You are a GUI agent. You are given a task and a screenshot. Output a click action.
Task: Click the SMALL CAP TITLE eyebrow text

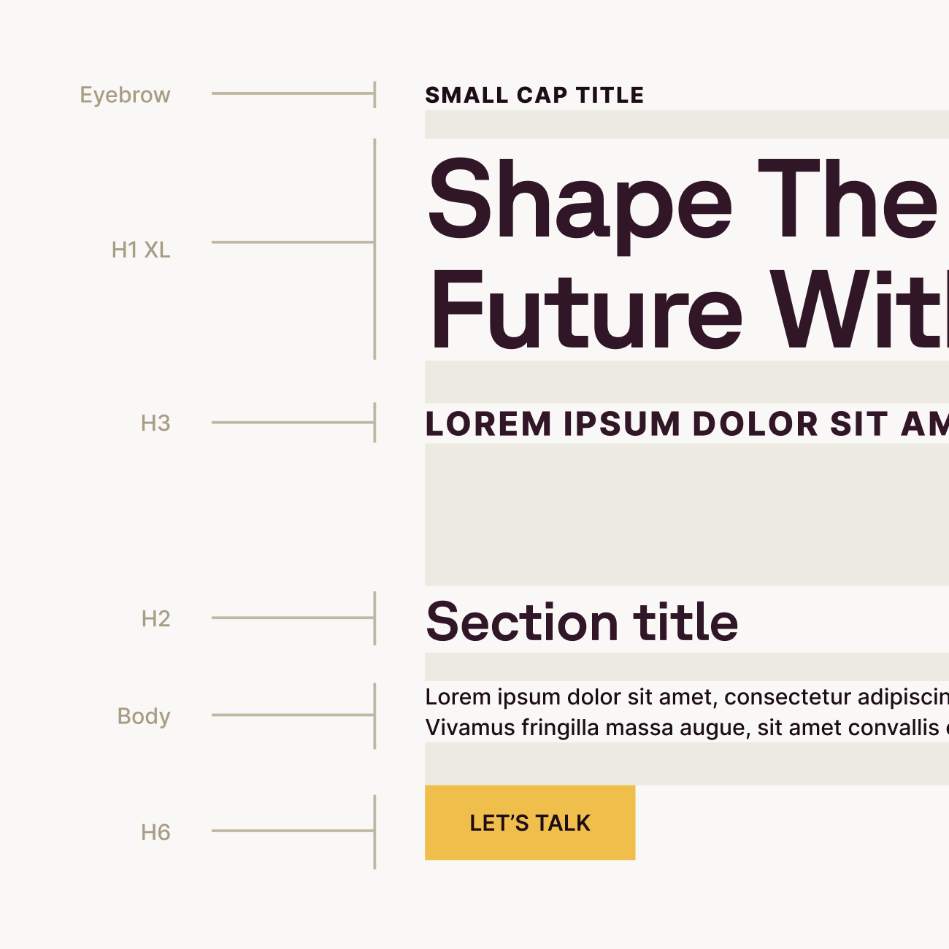tap(534, 95)
